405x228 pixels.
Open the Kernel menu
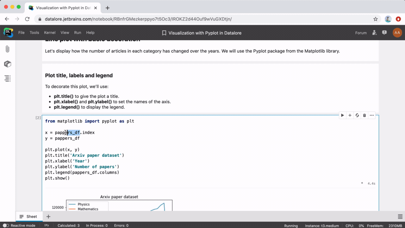pyautogui.click(x=50, y=32)
